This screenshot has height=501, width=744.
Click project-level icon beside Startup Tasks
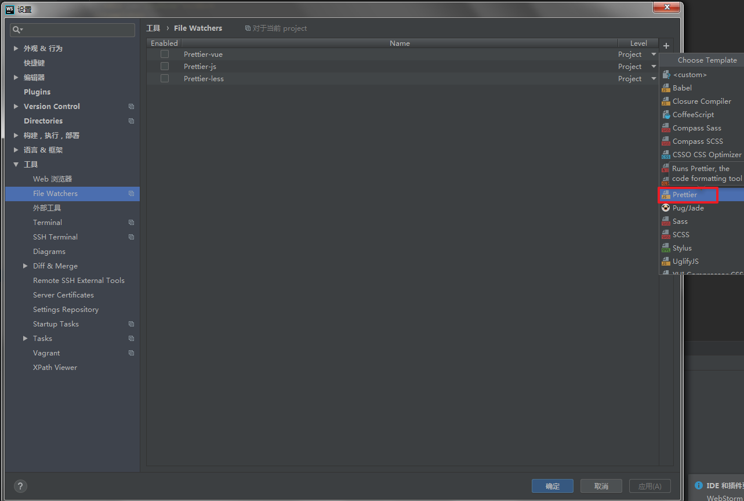click(131, 324)
